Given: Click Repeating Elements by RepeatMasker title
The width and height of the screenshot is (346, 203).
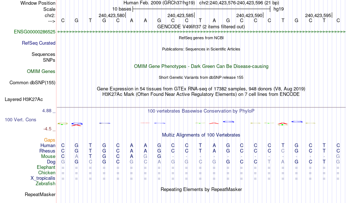Looking at the screenshot, I should click(x=201, y=190).
